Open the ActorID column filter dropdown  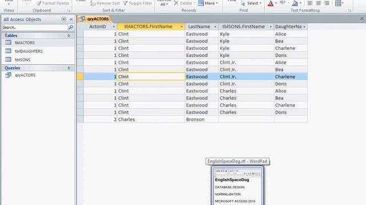pyautogui.click(x=114, y=27)
